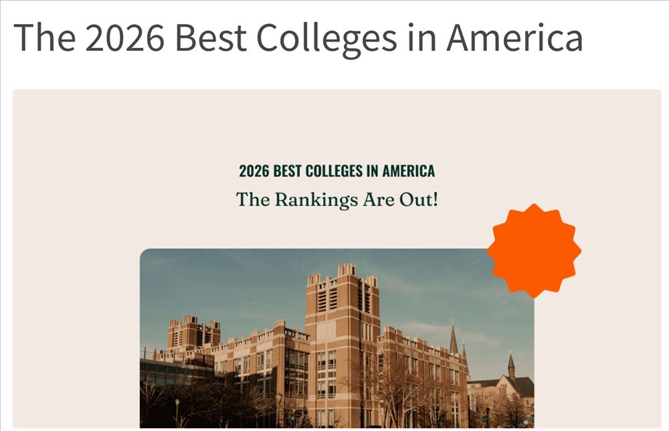Click the orange starburst badge

[534, 250]
